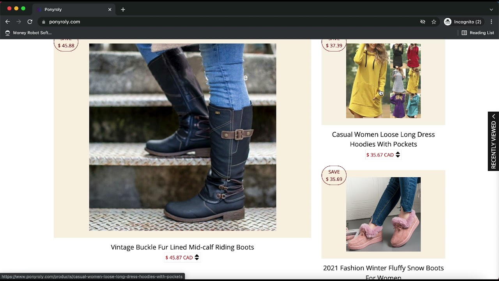
Task: Open currency selector under Riding Boots price
Action: tap(197, 258)
